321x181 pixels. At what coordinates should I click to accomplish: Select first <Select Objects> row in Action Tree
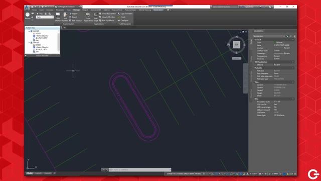(42, 36)
